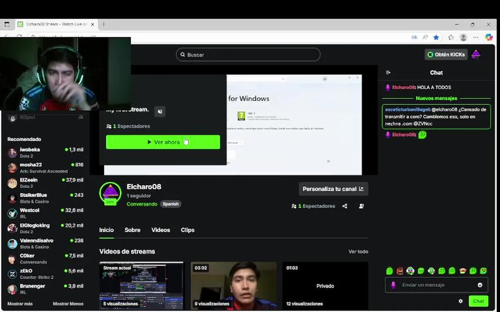Select the Elcharo08 Stream browser tab
500x312 pixels.
pyautogui.click(x=56, y=24)
